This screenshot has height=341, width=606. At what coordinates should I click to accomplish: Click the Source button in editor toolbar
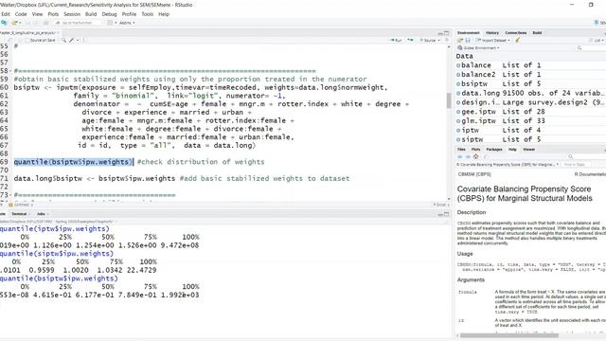[428, 40]
